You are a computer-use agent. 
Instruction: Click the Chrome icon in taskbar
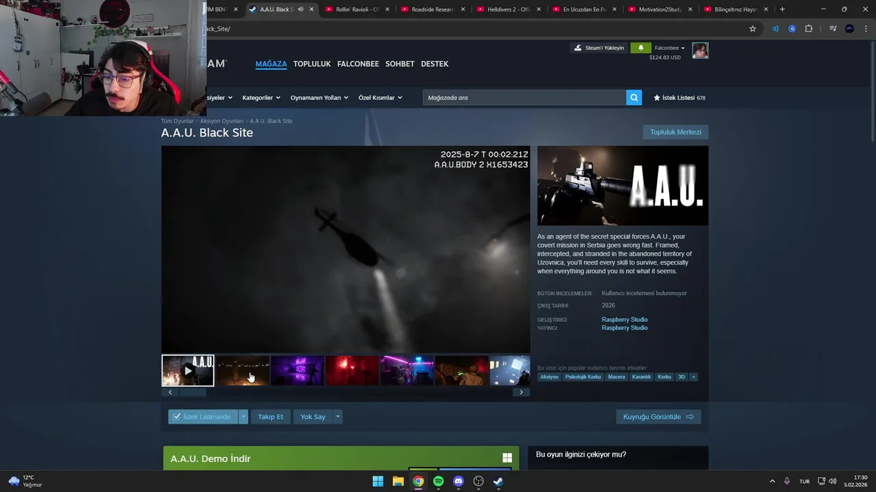pos(418,481)
